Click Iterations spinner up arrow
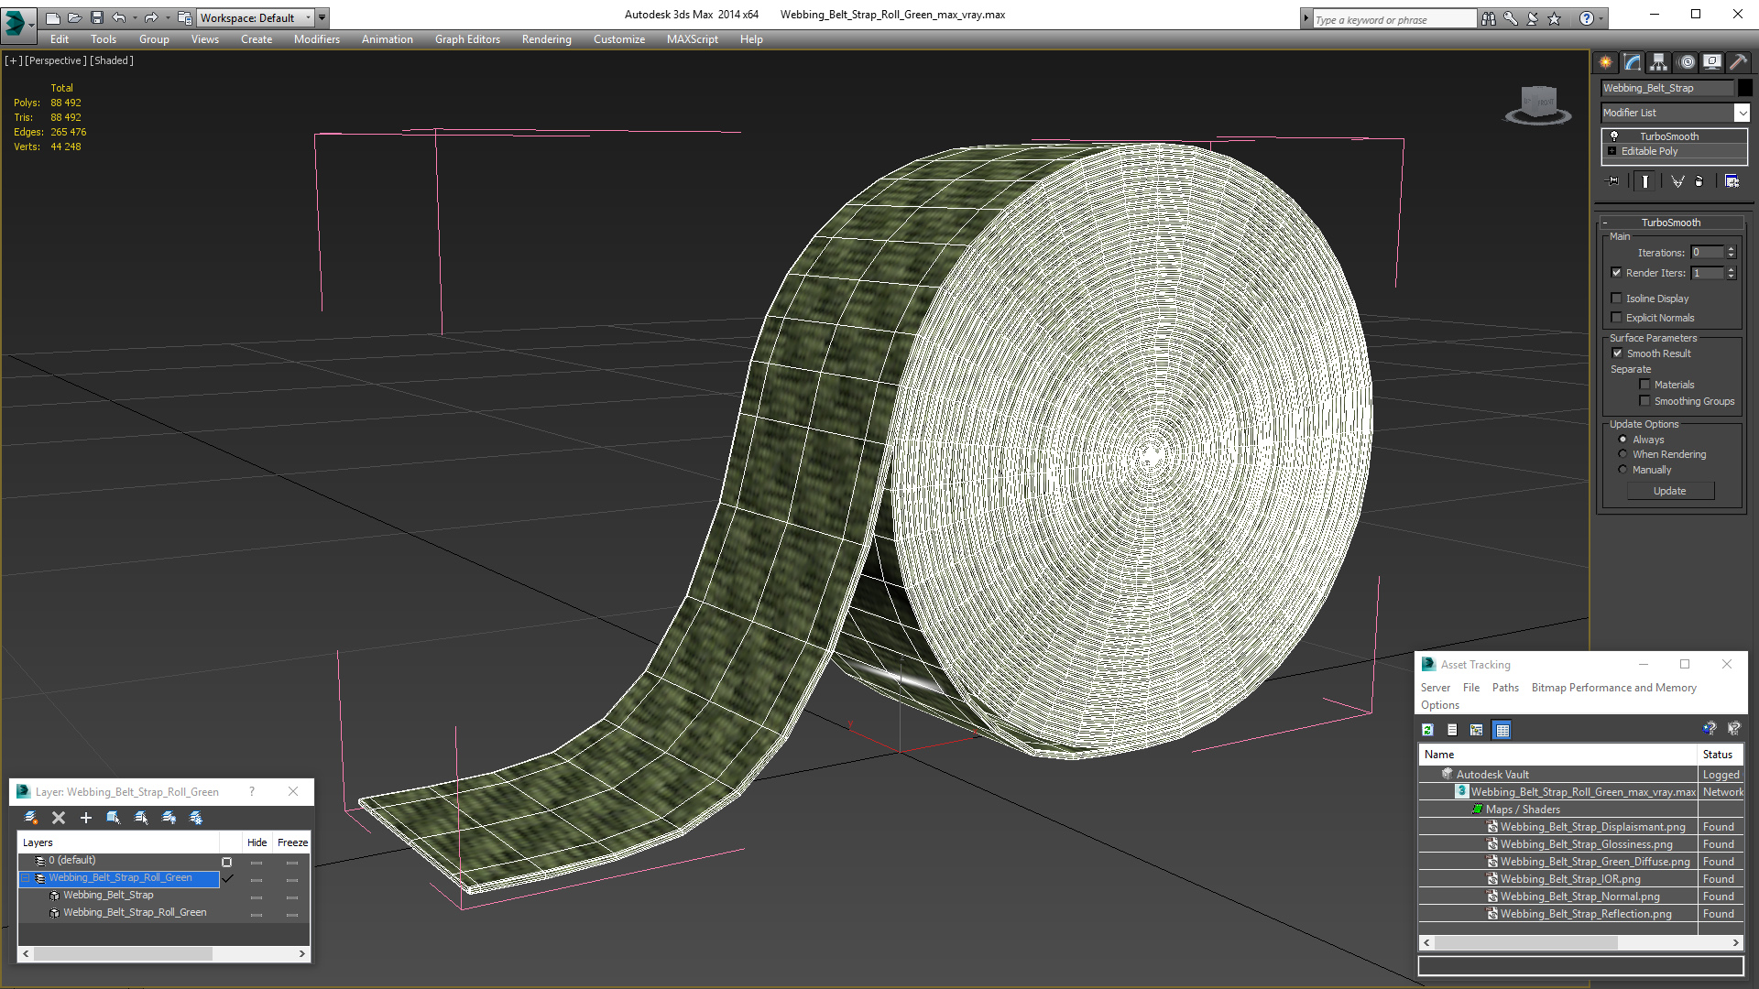Viewport: 1759px width, 989px height. (x=1731, y=249)
